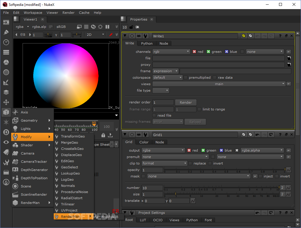Open the Time nodes clock icon
301x228 pixels.
[x=6, y=42]
